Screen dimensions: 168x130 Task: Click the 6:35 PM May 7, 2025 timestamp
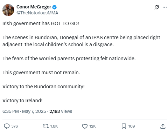24,111
